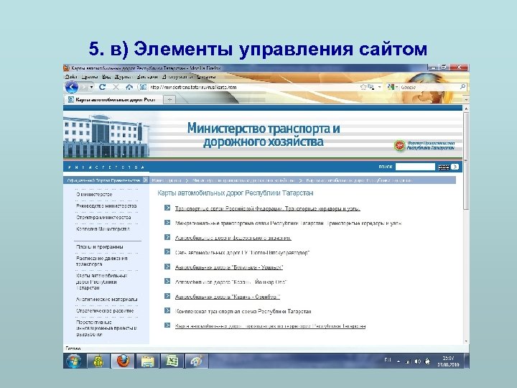This screenshot has width=517, height=388.
Task: Open sidebar item О министерстве
Action: click(94, 194)
